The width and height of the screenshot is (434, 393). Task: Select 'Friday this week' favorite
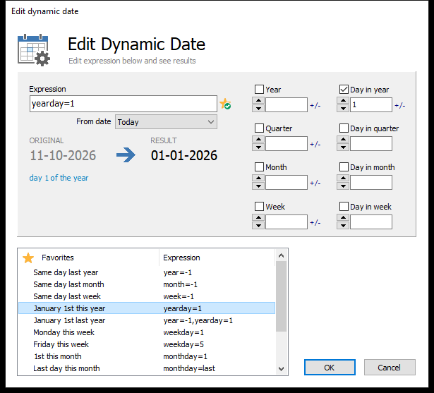coord(147,344)
